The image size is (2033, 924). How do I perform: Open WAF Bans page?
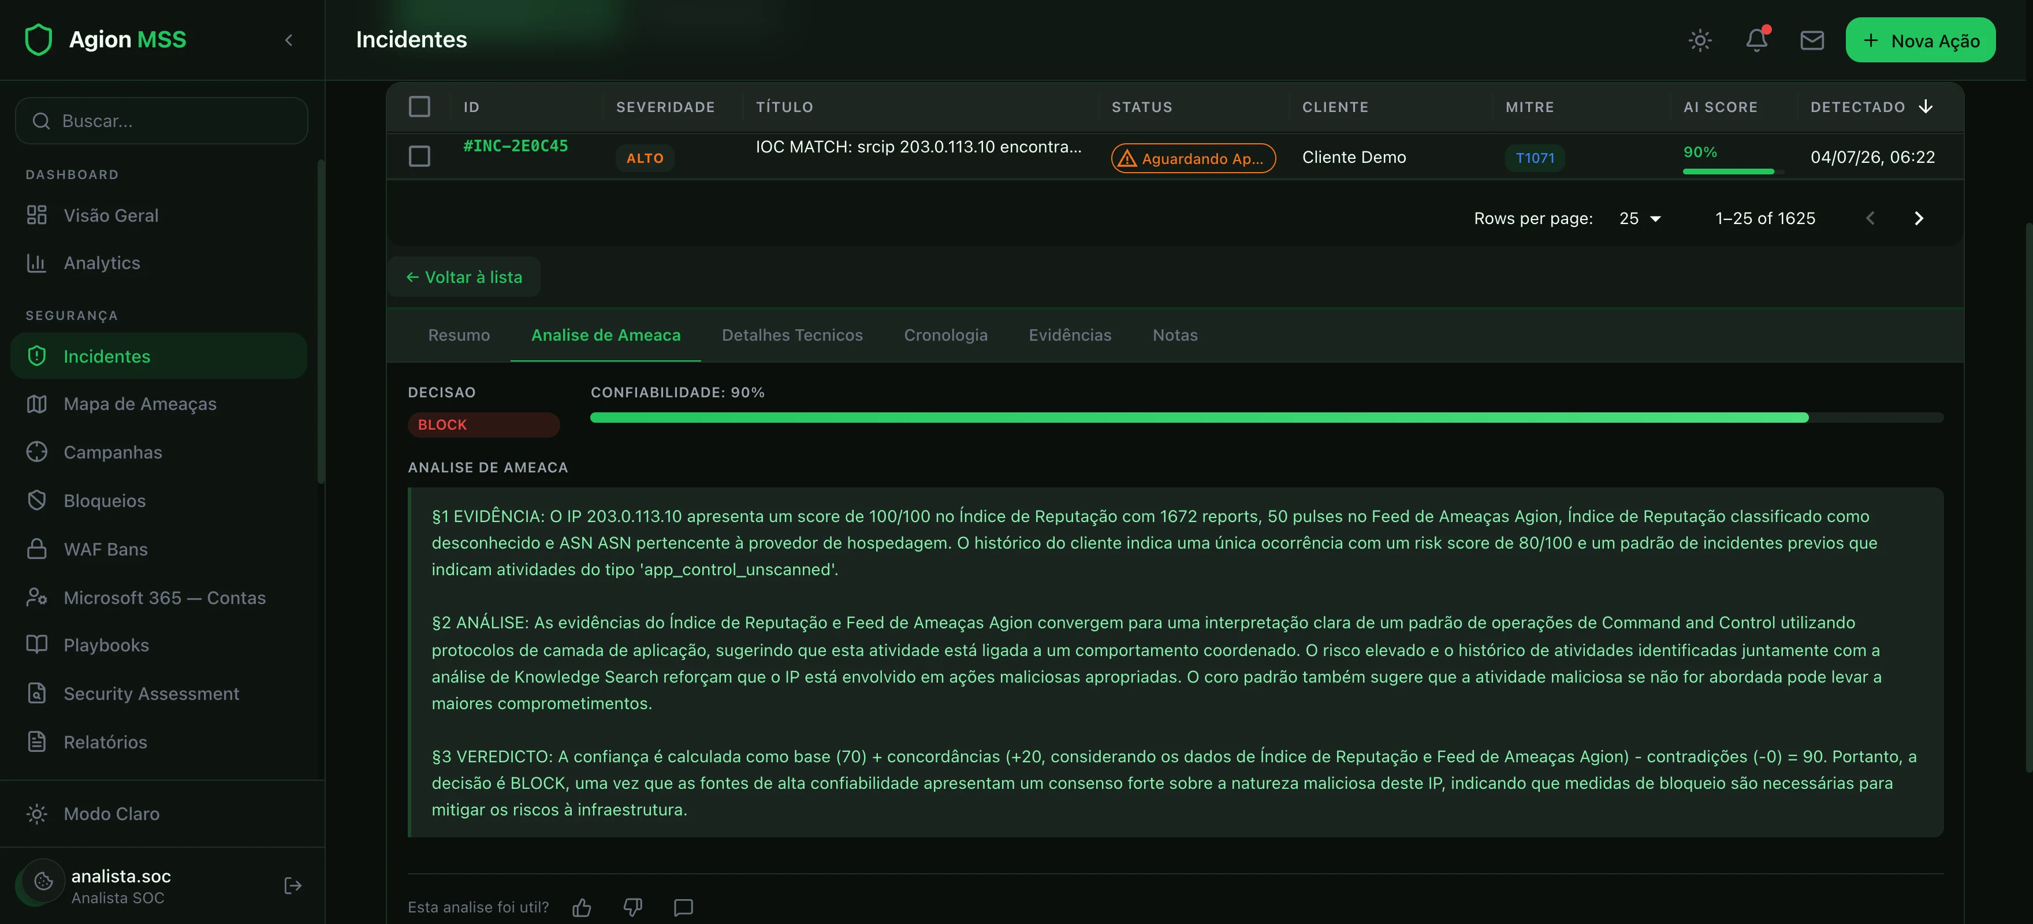pos(158,549)
